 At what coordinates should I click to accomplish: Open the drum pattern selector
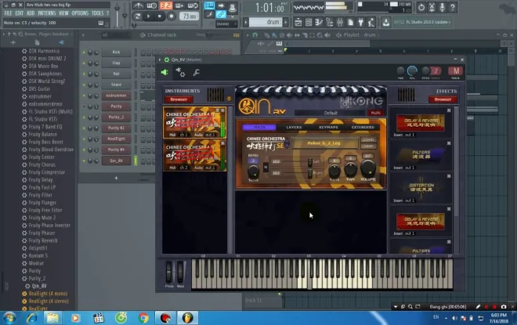click(x=265, y=22)
